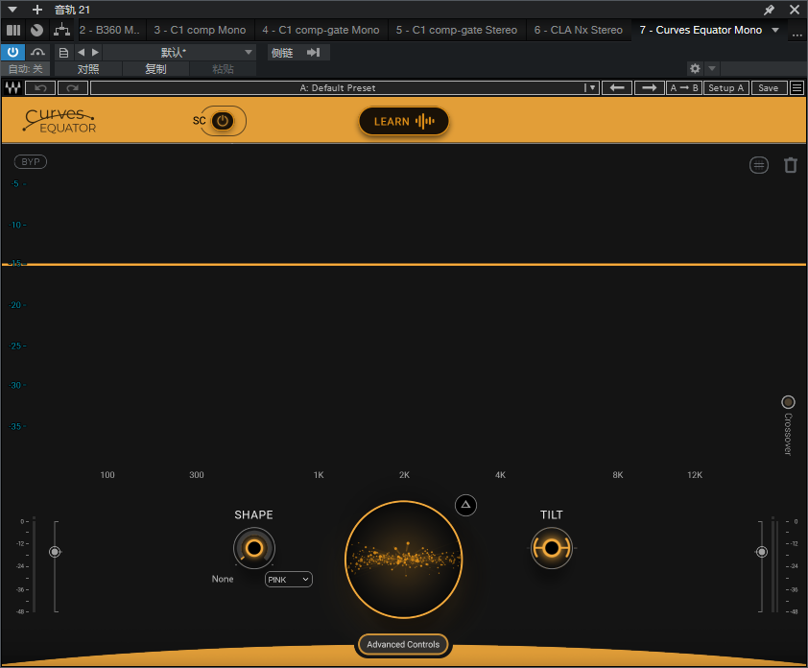Click the Save button
The image size is (808, 668).
pyautogui.click(x=769, y=88)
